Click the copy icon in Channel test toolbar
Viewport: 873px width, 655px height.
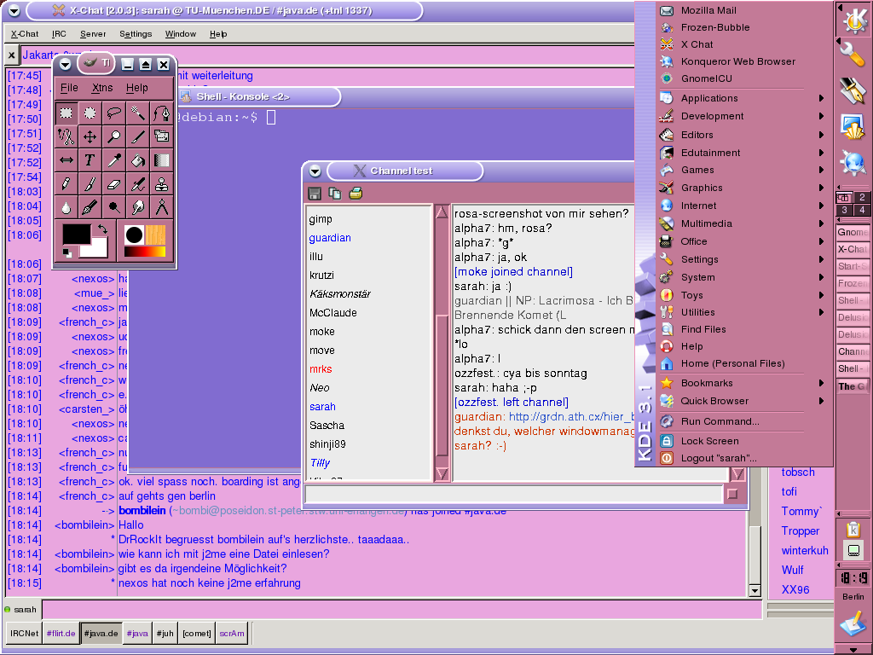[334, 194]
